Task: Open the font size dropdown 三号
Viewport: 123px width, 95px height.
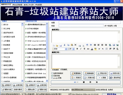Action: tap(73, 49)
